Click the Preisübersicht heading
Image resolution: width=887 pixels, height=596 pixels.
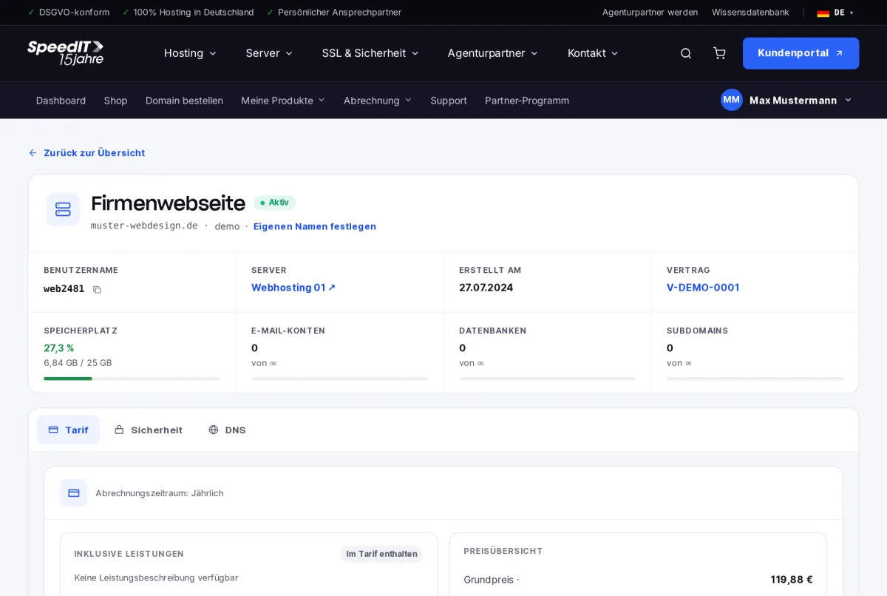503,551
